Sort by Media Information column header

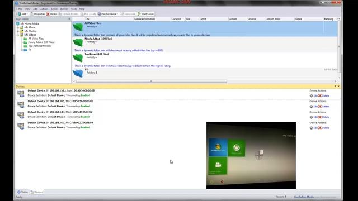tap(144, 19)
